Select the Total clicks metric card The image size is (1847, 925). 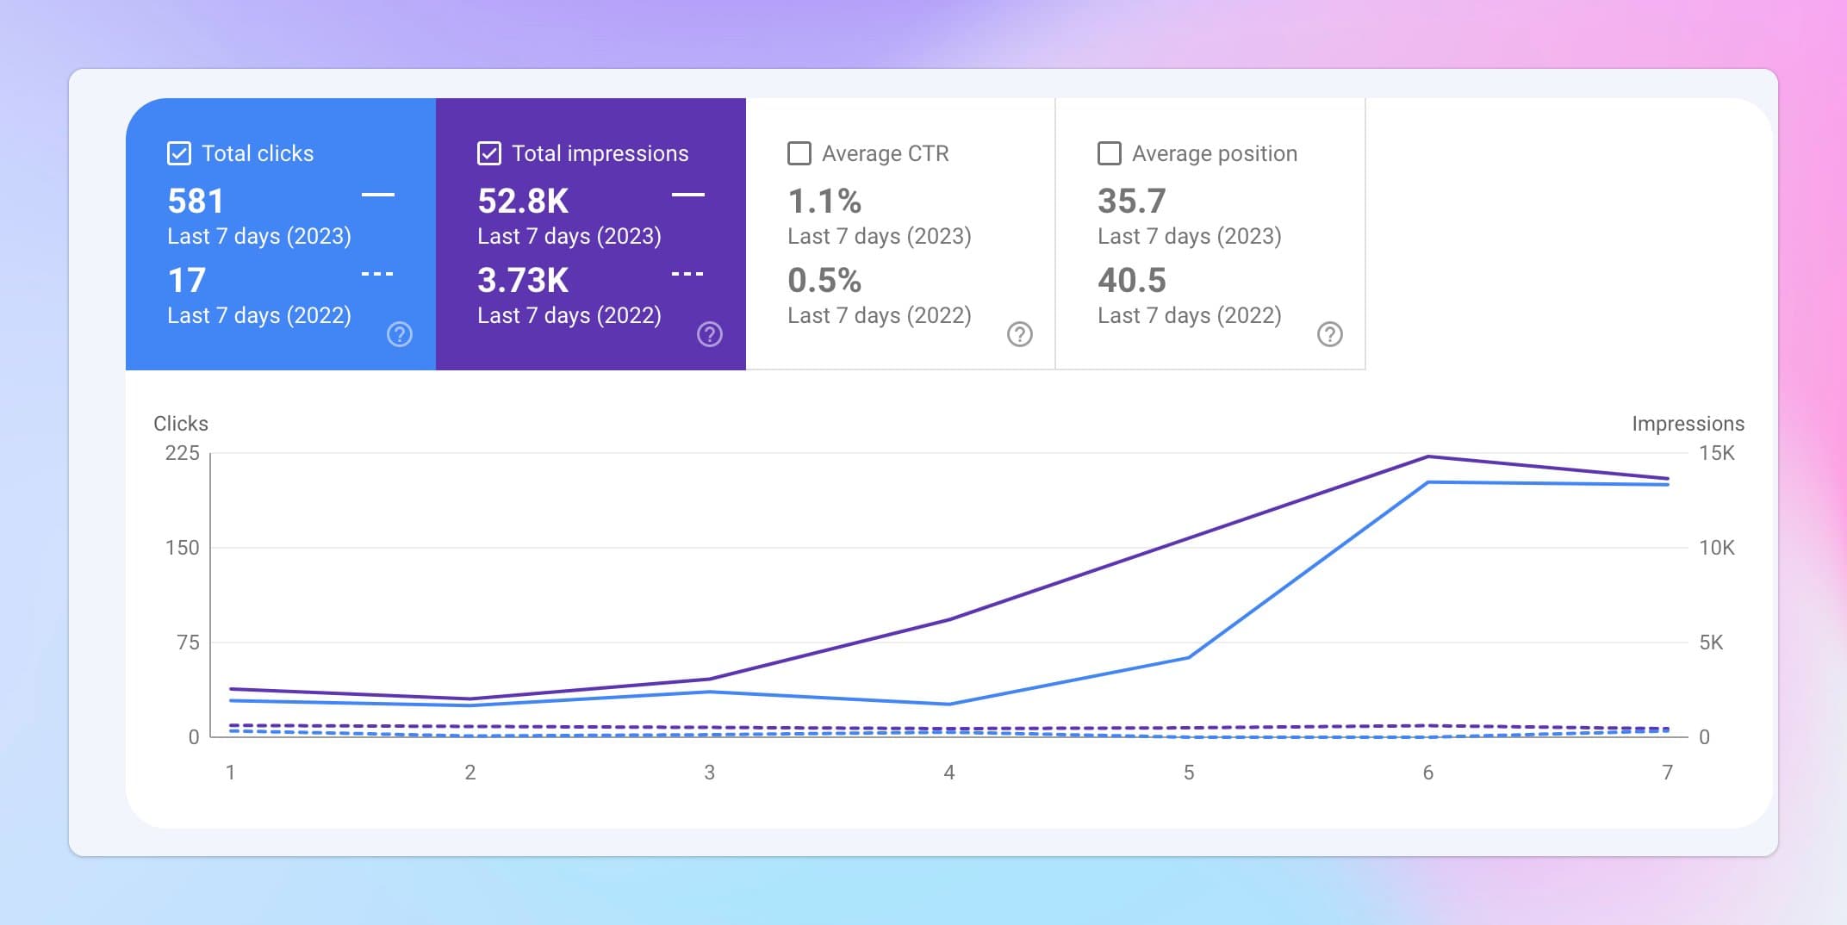282,233
